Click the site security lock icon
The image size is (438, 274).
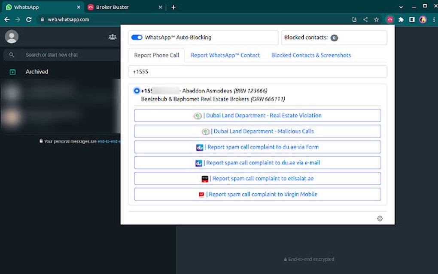pyautogui.click(x=42, y=19)
